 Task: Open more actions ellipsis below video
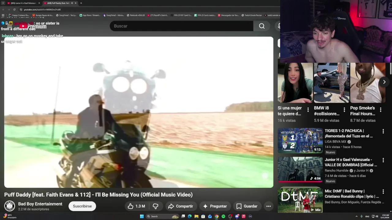coord(269,206)
